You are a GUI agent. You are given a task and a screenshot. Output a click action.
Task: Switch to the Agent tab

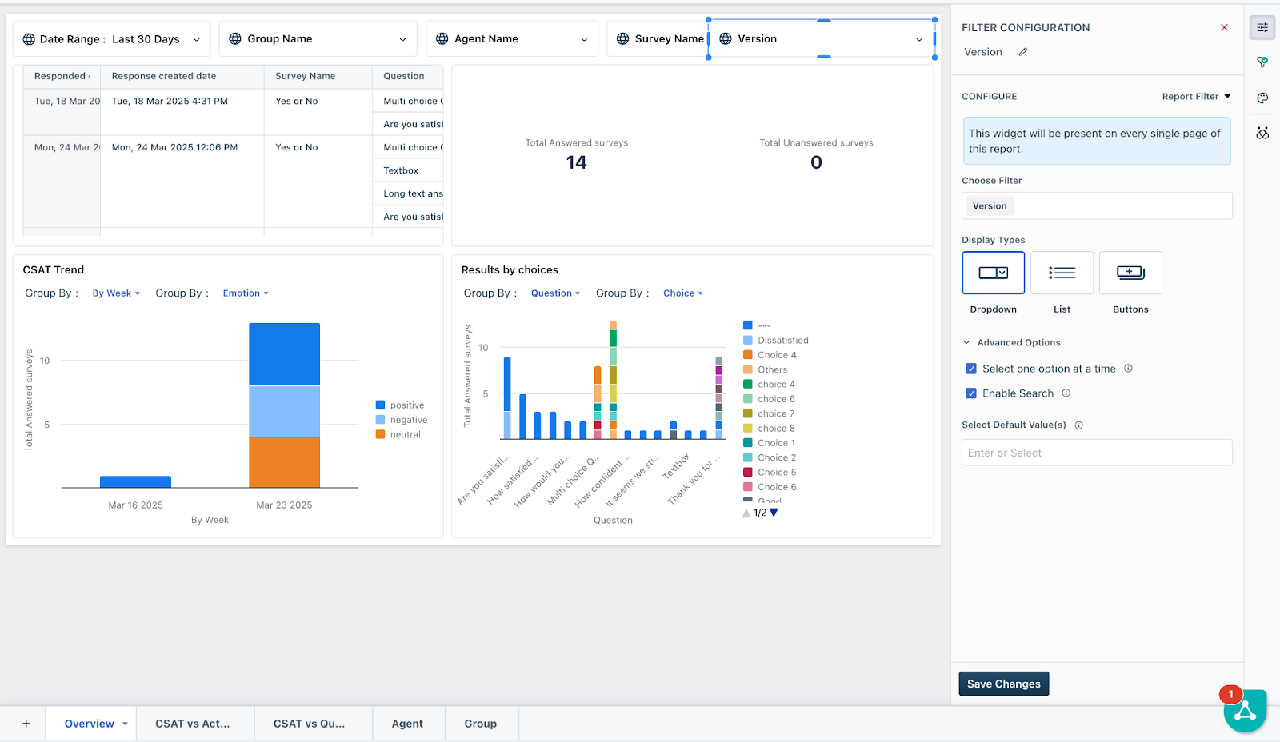[x=407, y=724]
